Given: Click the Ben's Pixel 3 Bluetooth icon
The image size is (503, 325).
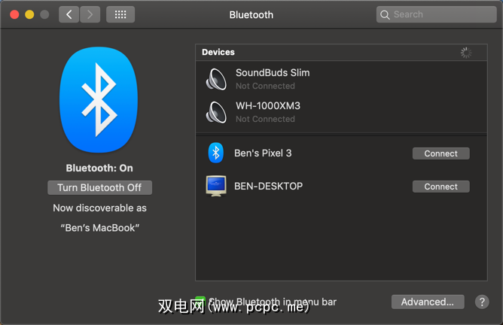Looking at the screenshot, I should point(216,153).
